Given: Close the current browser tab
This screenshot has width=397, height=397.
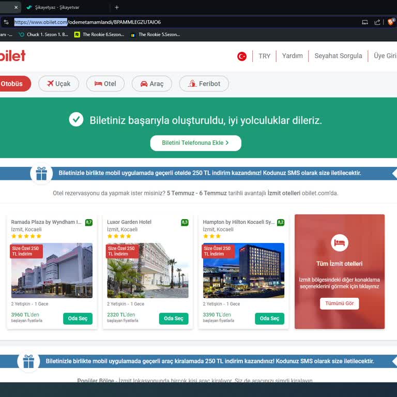Looking at the screenshot, I should click(x=16, y=7).
